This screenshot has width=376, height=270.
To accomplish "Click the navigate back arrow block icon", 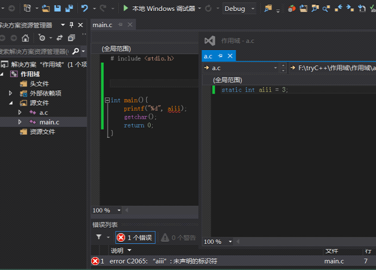I will 339,9.
